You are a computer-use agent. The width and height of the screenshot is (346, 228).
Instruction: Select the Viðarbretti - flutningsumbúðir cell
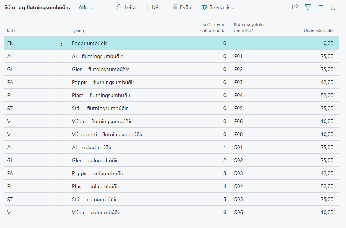coord(107,134)
